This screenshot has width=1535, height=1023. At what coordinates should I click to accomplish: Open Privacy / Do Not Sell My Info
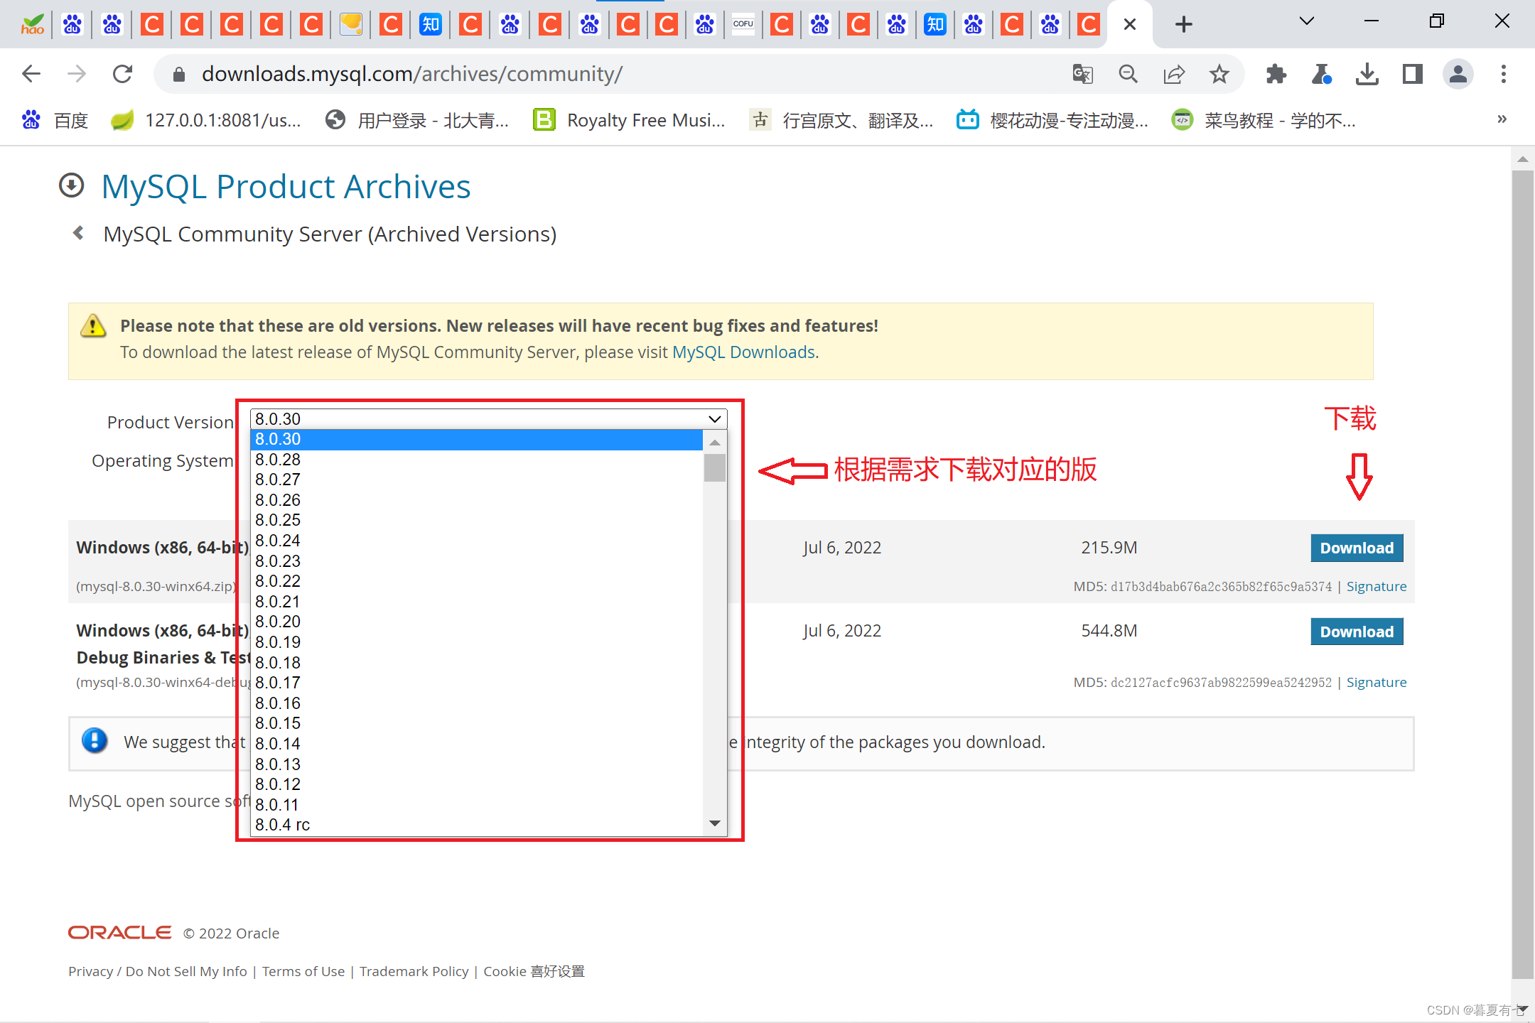pyautogui.click(x=158, y=971)
